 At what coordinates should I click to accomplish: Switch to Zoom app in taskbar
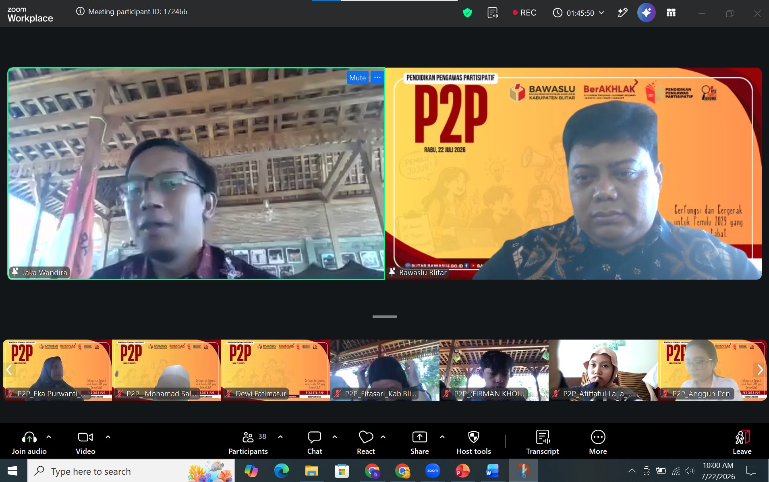[432, 471]
